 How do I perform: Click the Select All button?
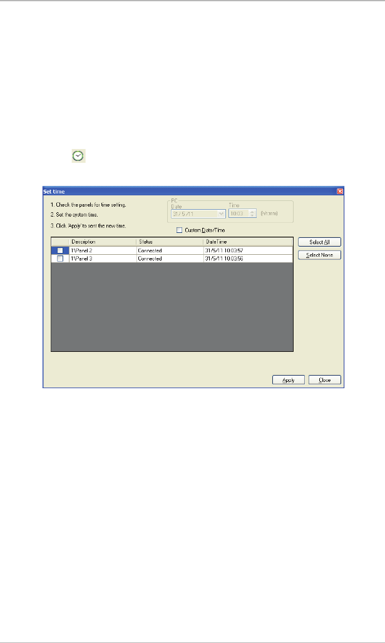(319, 242)
